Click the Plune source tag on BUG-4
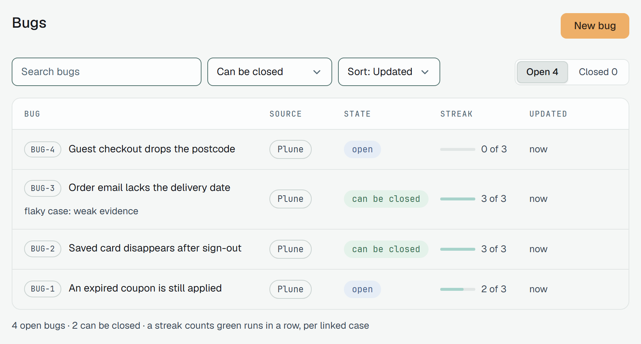 [291, 149]
